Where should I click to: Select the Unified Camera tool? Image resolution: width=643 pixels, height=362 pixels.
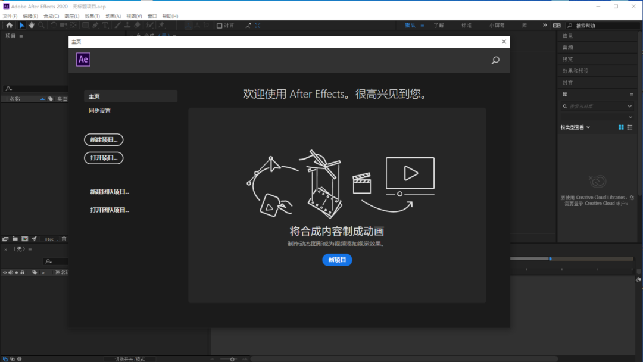pyautogui.click(x=63, y=26)
